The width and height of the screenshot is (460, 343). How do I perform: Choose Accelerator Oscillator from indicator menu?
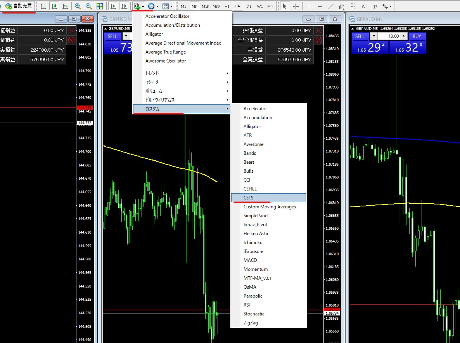[167, 16]
